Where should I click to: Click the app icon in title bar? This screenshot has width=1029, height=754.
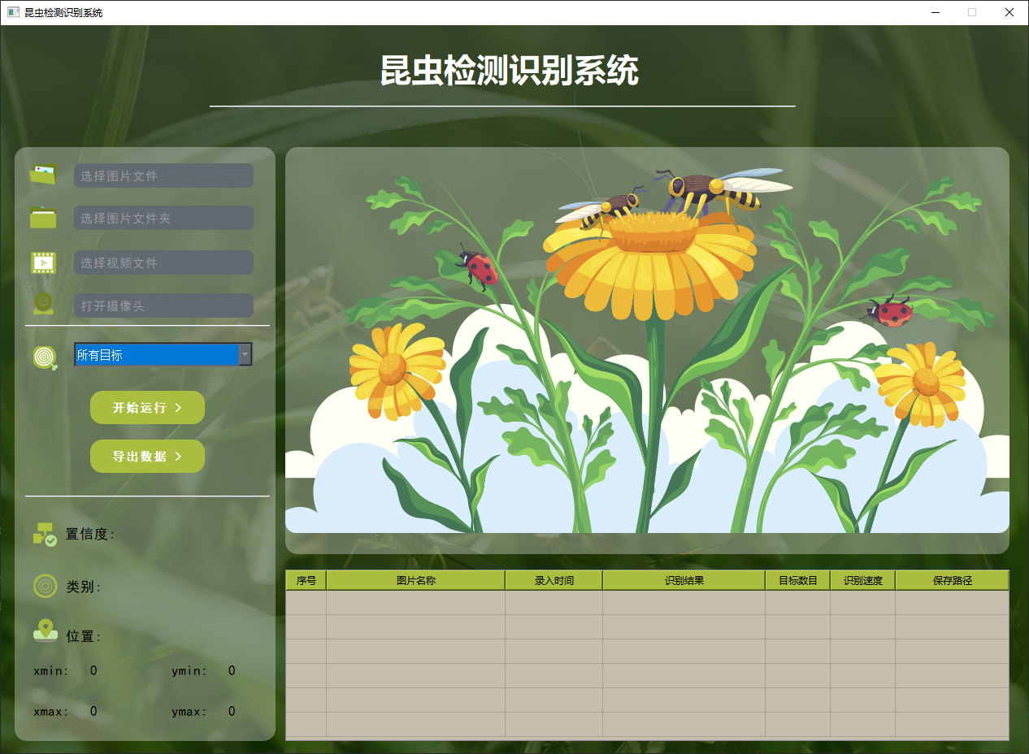click(x=13, y=12)
